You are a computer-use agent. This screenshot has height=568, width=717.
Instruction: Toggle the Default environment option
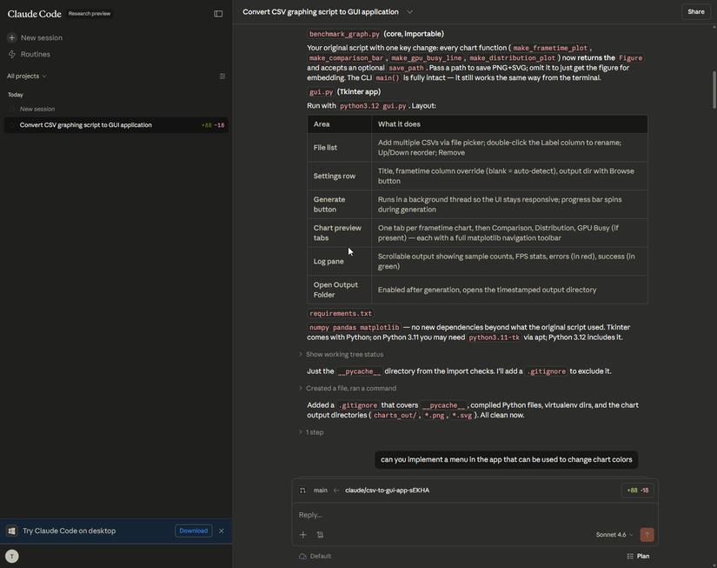click(x=315, y=556)
